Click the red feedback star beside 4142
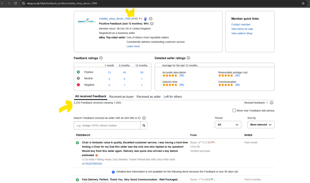 140,18
